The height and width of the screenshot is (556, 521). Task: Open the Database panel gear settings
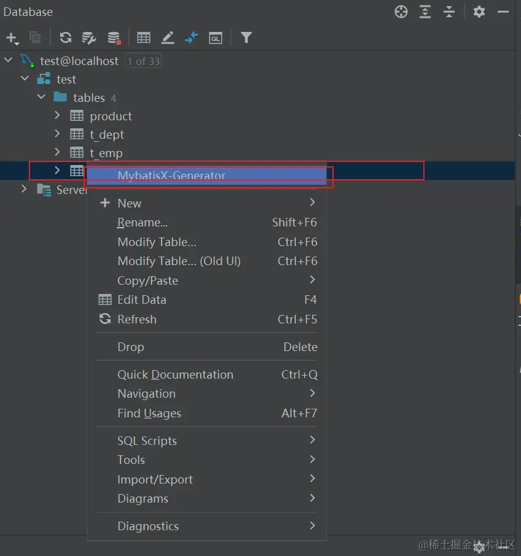pyautogui.click(x=479, y=12)
